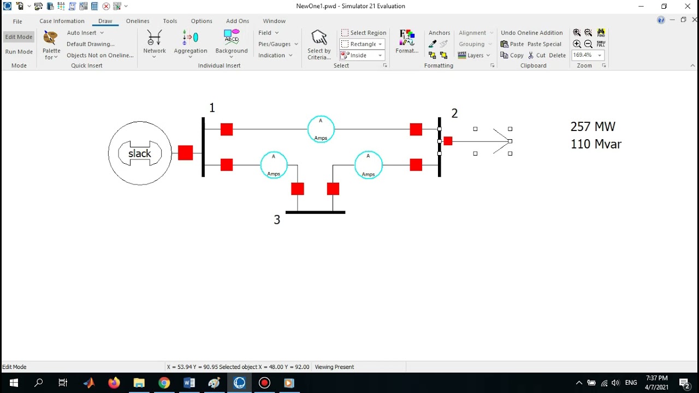Screen dimensions: 699x393
Task: Switch to the Onelines tab
Action: click(x=138, y=21)
